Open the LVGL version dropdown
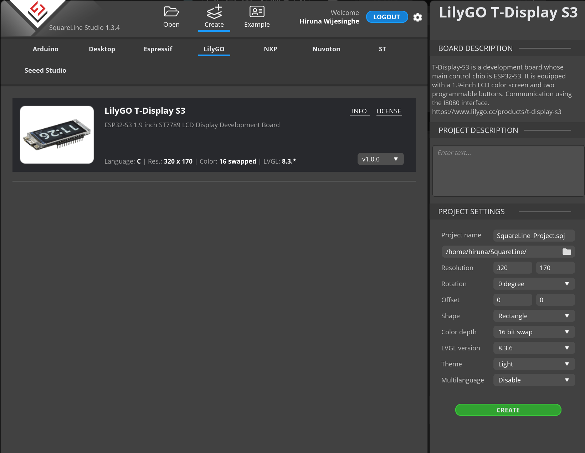The height and width of the screenshot is (453, 585). (x=534, y=348)
